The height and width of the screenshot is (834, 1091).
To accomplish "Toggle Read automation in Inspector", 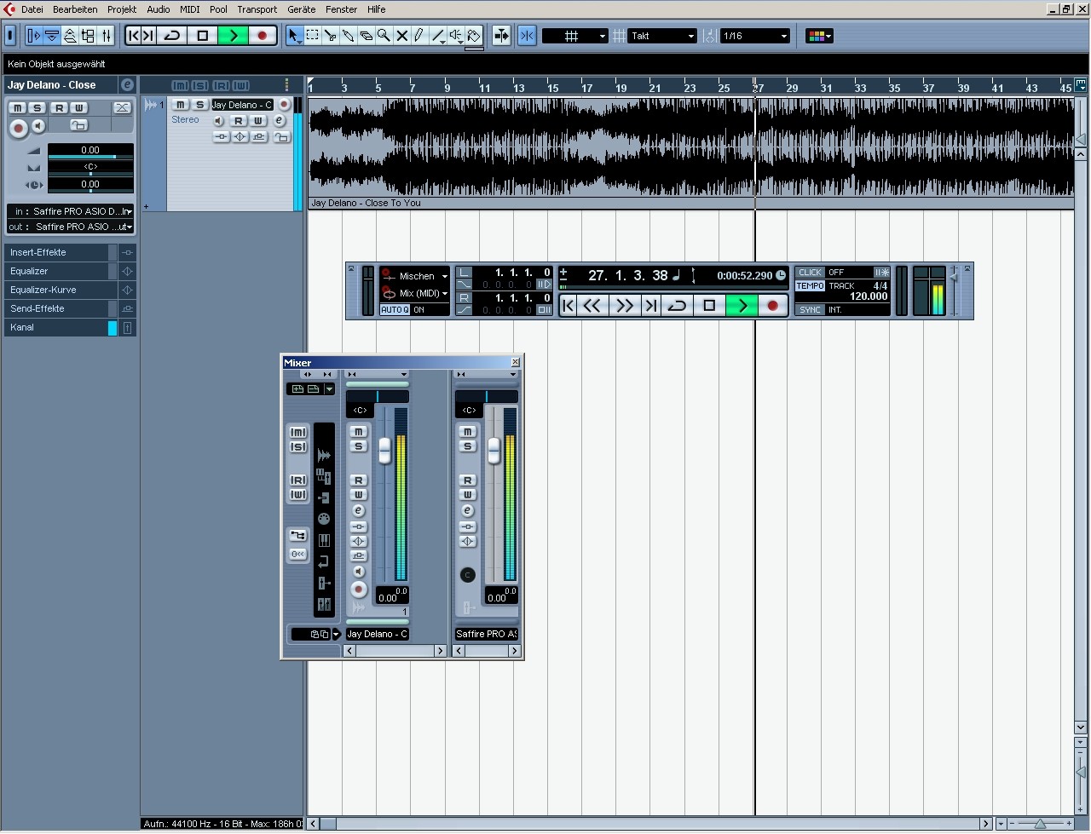I will tap(59, 108).
